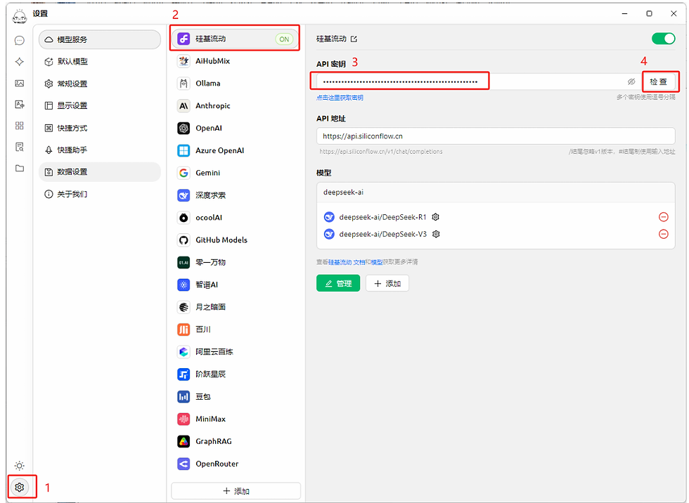689x503 pixels.
Task: Click the 点击这里获取密钥 link
Action: [340, 98]
